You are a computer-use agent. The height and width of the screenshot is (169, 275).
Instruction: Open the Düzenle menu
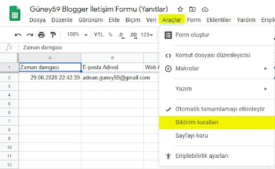[x=62, y=20]
